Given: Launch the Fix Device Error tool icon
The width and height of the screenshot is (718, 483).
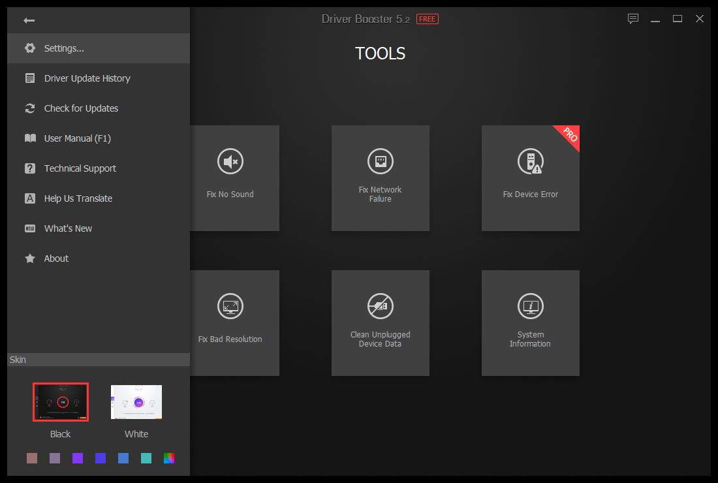Looking at the screenshot, I should pos(530,161).
